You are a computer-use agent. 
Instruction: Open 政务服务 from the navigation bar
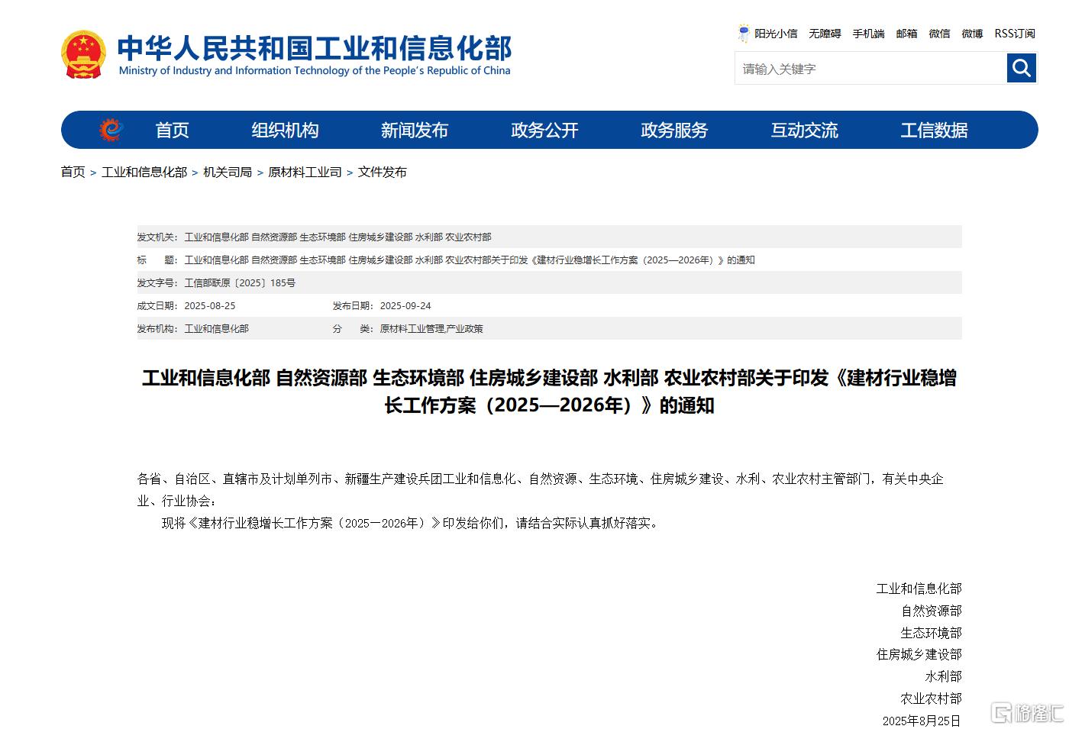point(674,131)
